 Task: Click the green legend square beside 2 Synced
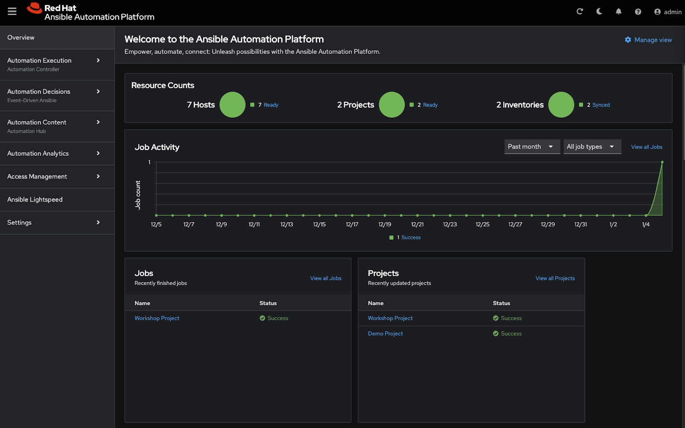pyautogui.click(x=581, y=105)
